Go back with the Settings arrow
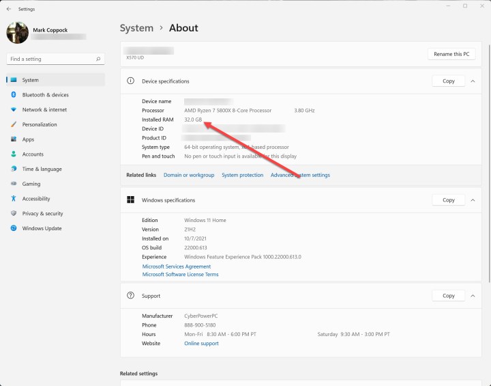This screenshot has height=386, width=491. tap(9, 9)
